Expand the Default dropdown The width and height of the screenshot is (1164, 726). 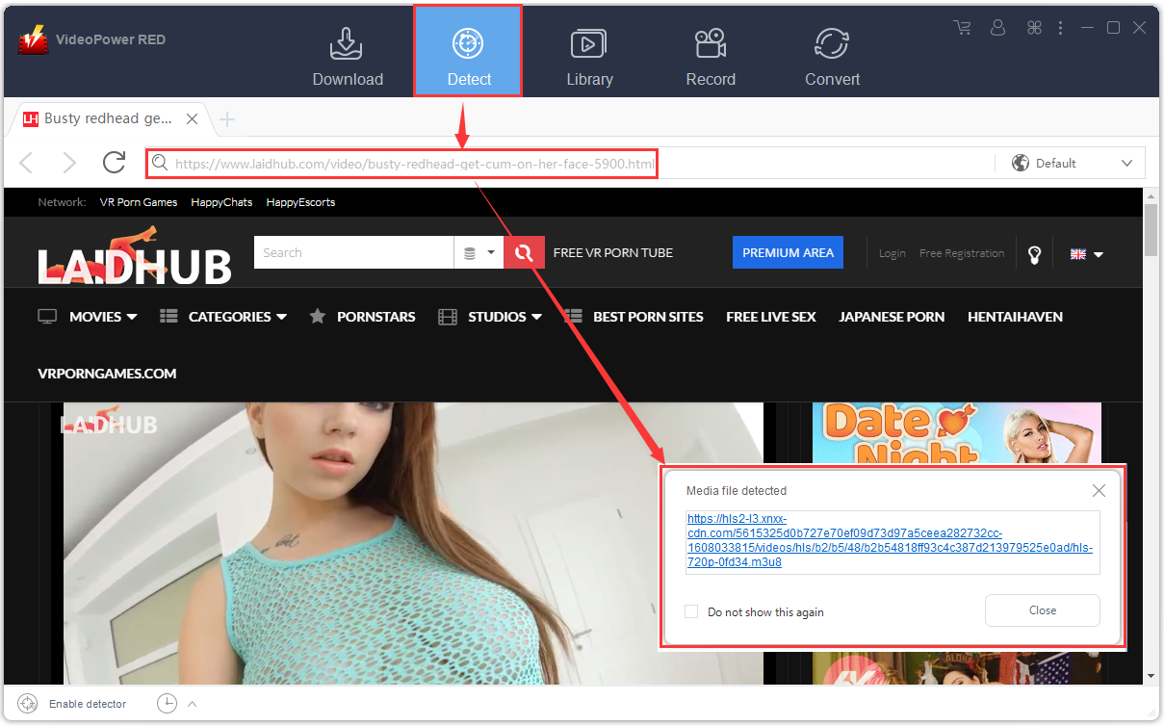click(x=1126, y=164)
